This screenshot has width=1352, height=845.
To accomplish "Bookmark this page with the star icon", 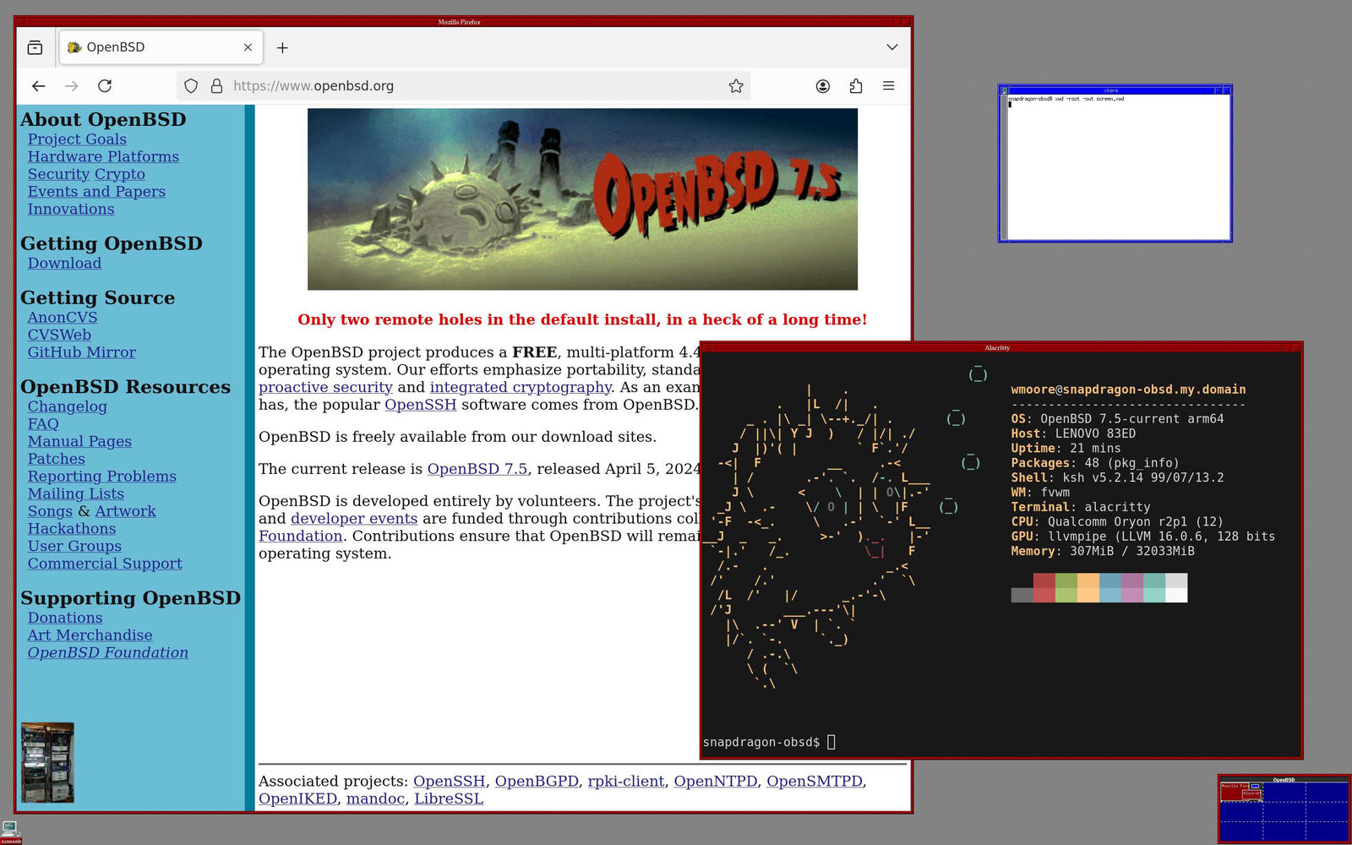I will pyautogui.click(x=736, y=86).
